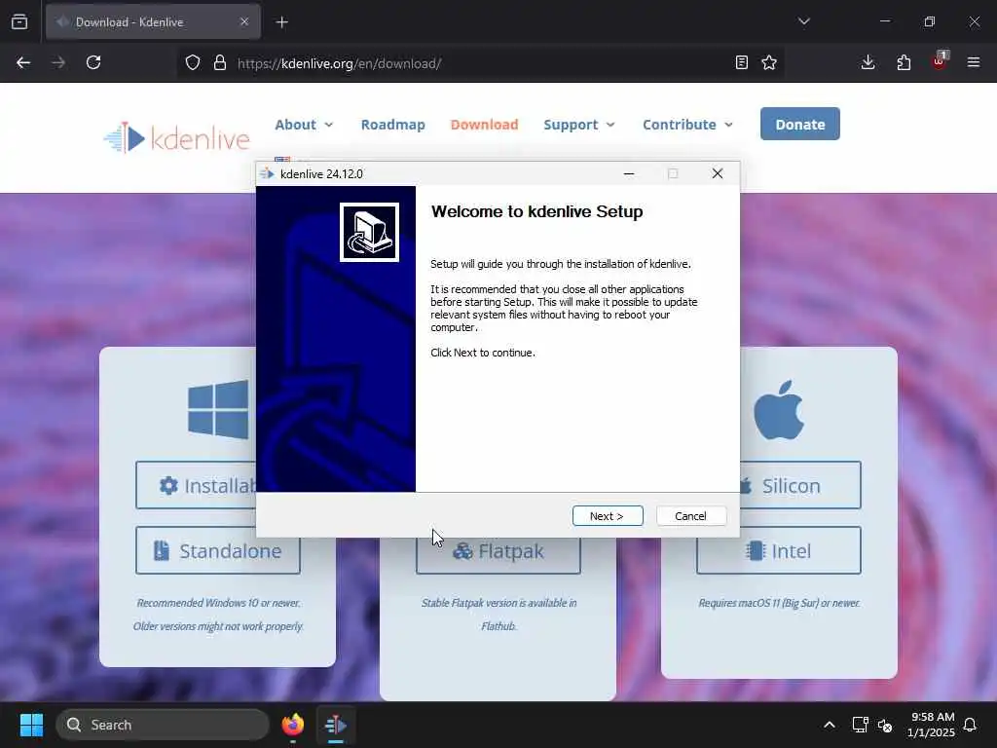Click the taskbar Search box
This screenshot has height=748, width=997.
point(163,725)
